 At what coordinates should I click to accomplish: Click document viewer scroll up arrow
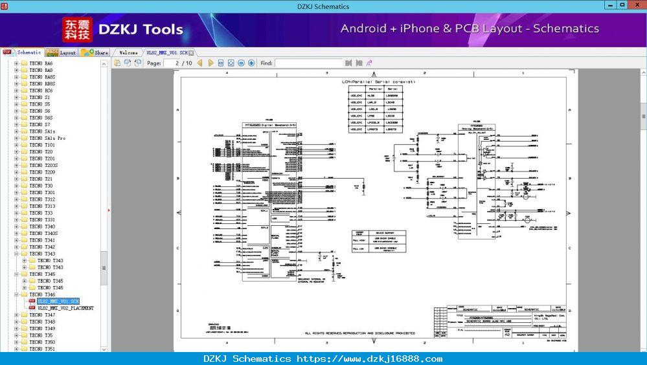(x=643, y=72)
